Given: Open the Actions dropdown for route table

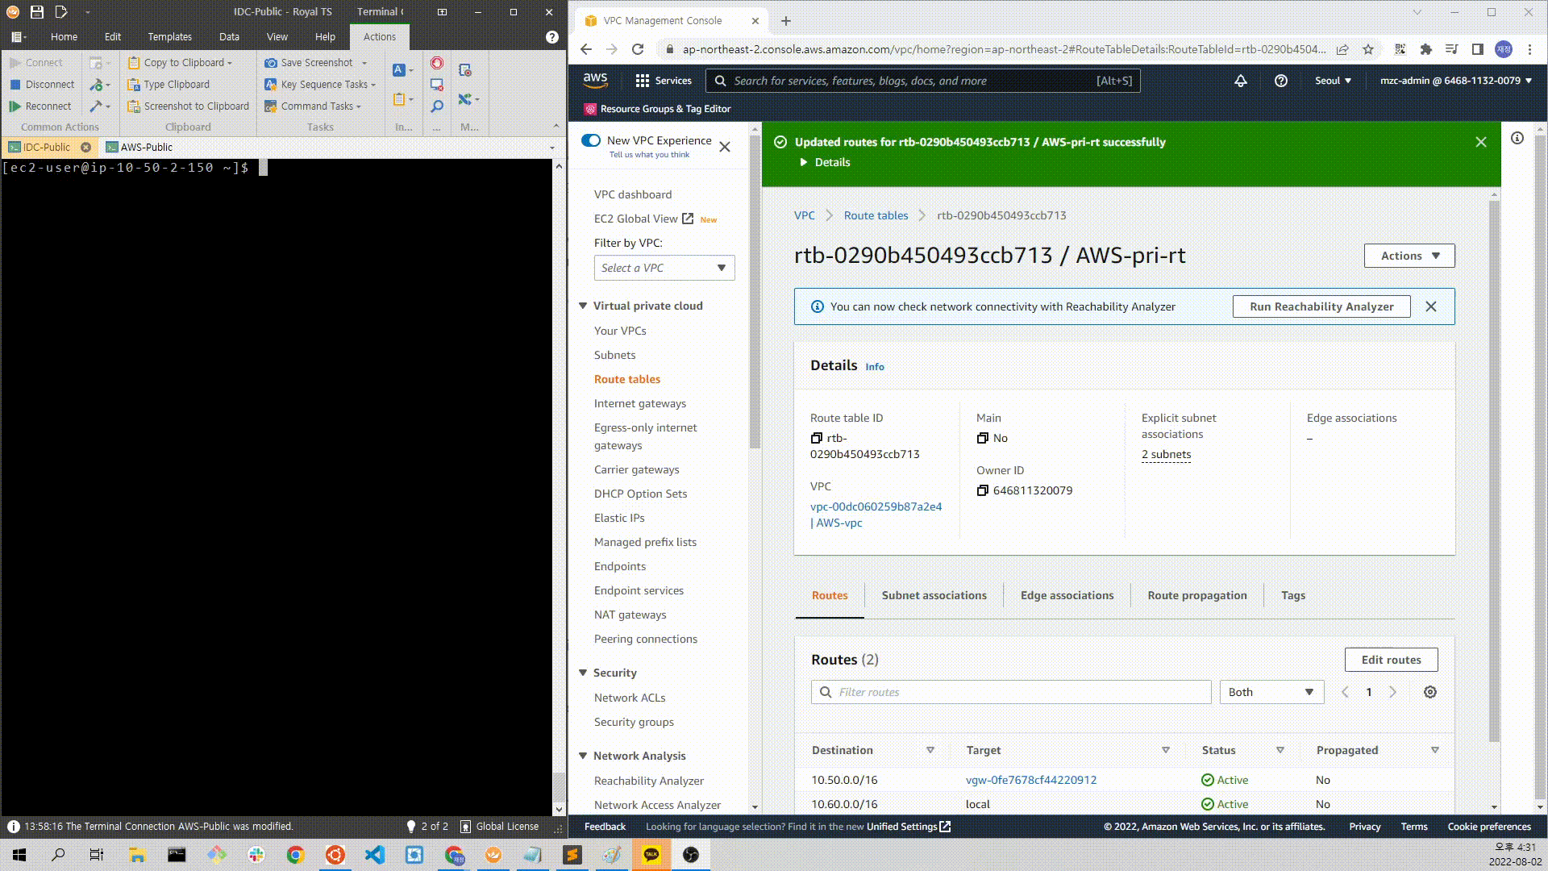Looking at the screenshot, I should pyautogui.click(x=1409, y=256).
